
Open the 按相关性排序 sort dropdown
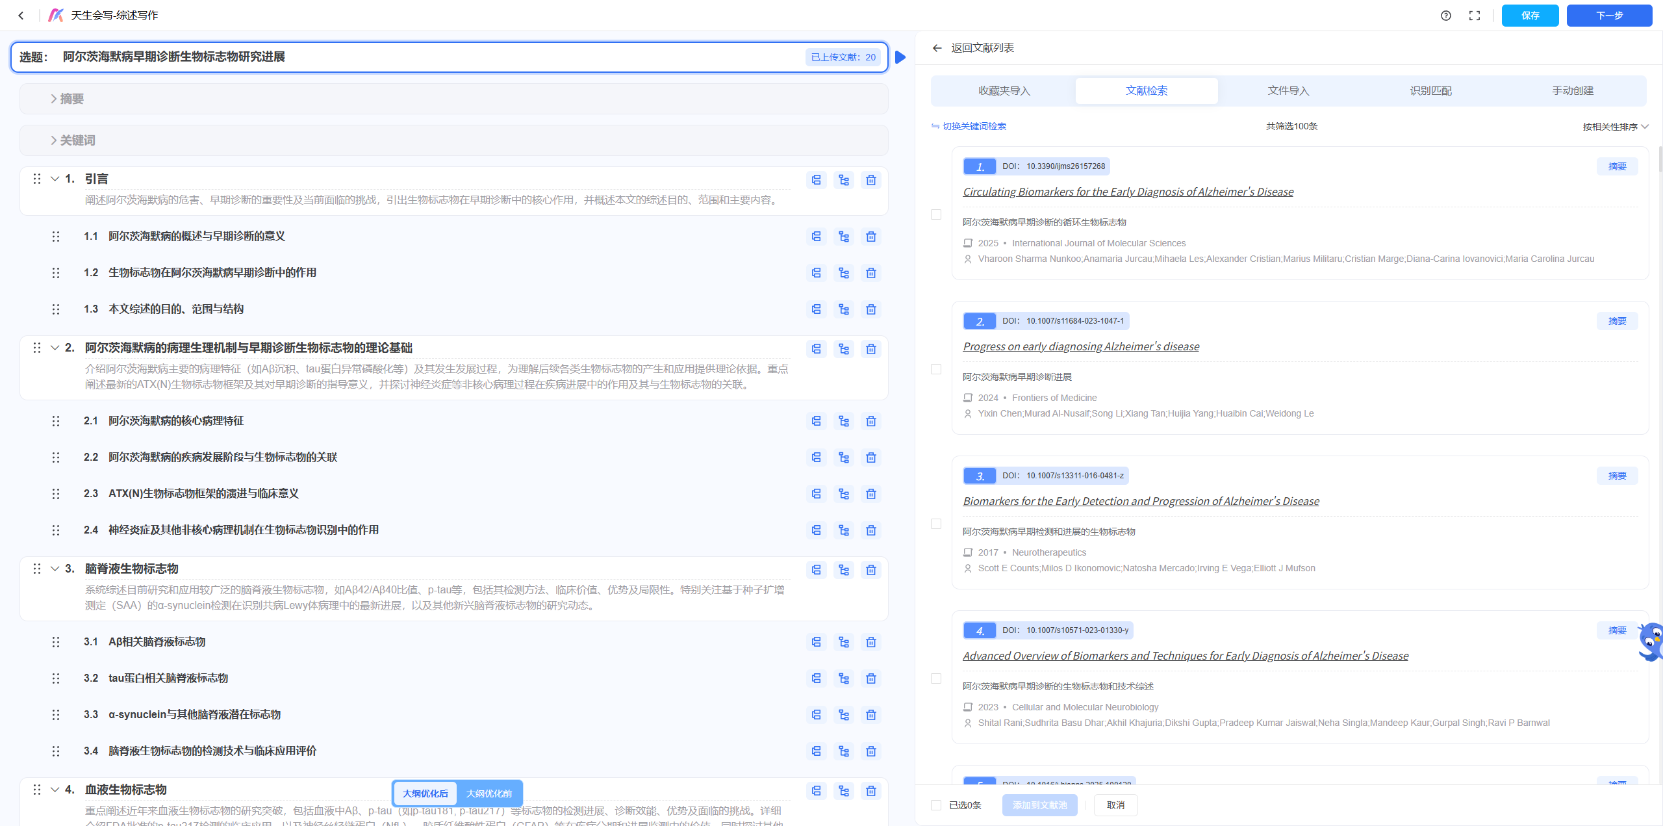1614,127
